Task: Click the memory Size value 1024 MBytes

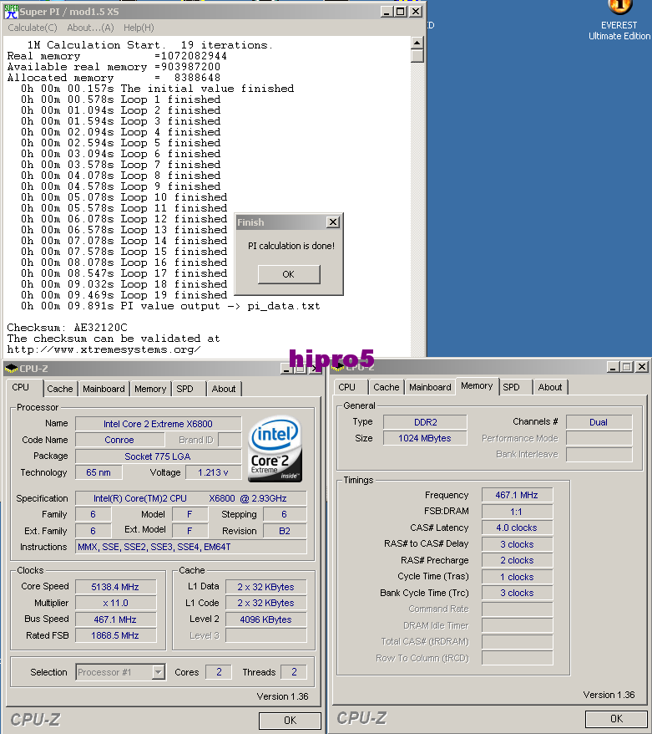Action: tap(425, 438)
